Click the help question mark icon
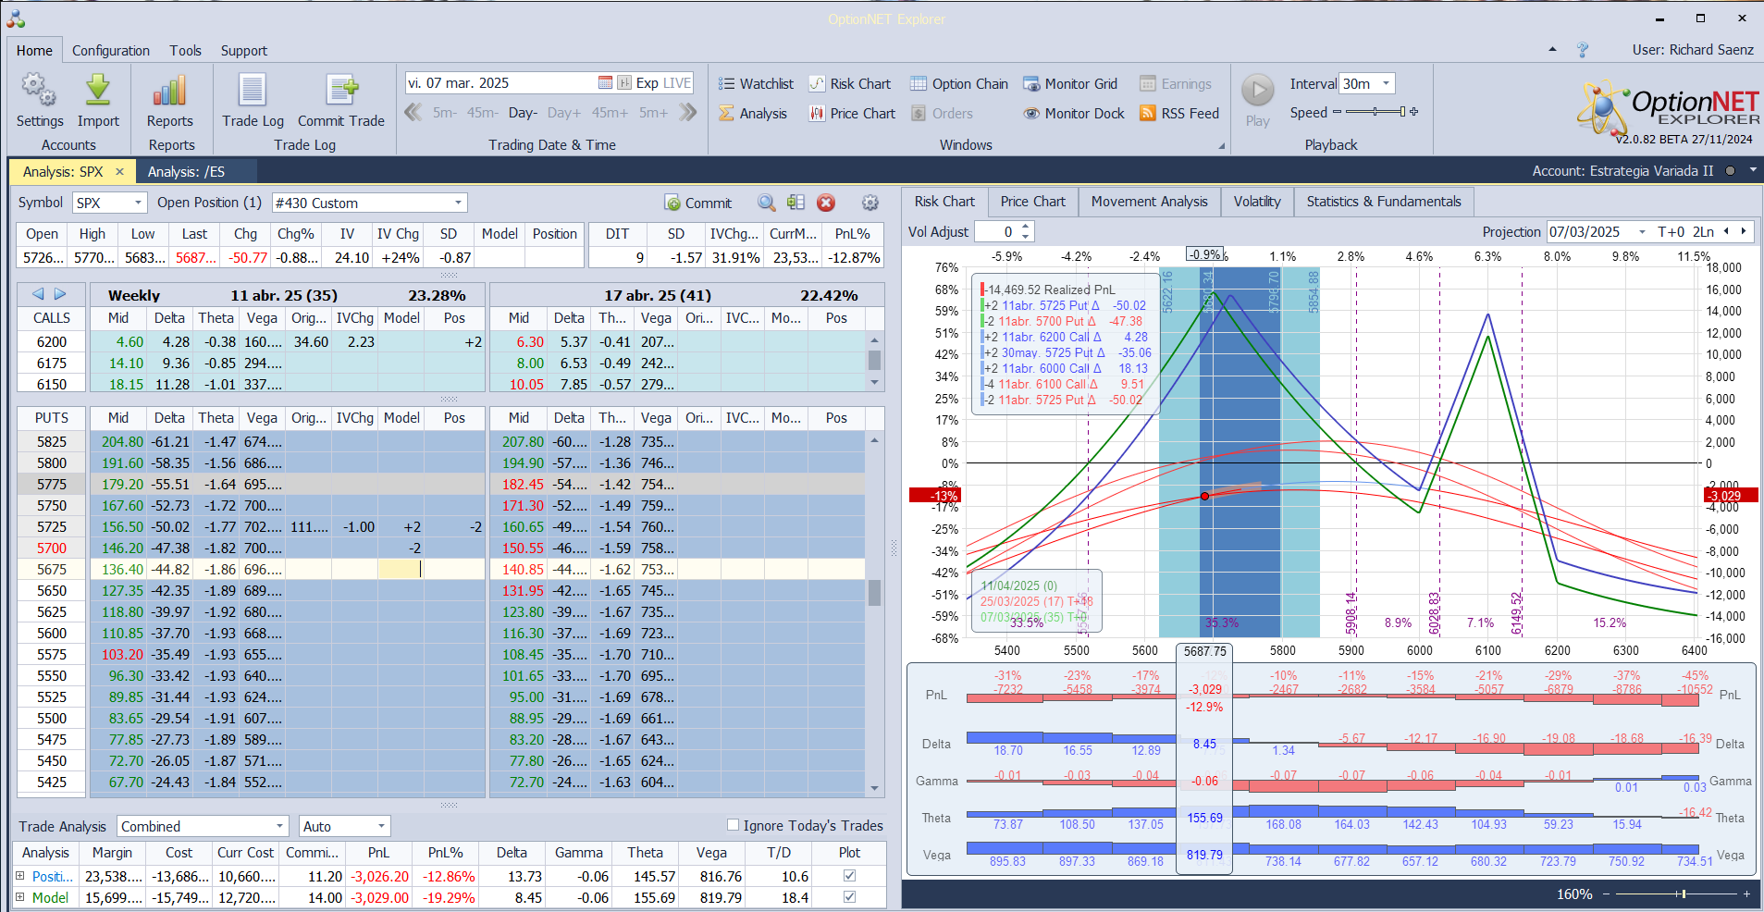Viewport: 1764px width, 912px height. pos(1583,50)
